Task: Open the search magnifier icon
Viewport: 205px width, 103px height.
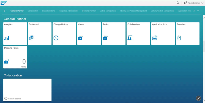Action: point(178,3)
